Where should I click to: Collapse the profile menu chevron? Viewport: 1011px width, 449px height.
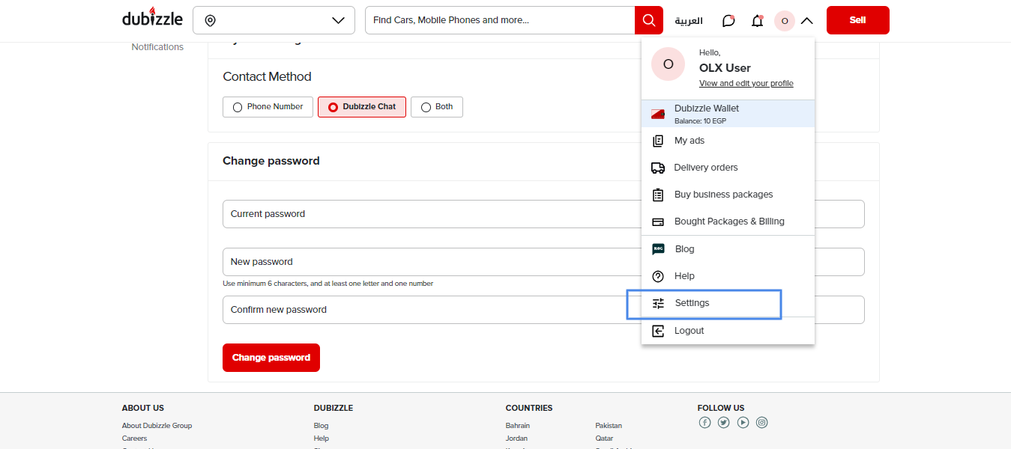pos(806,21)
